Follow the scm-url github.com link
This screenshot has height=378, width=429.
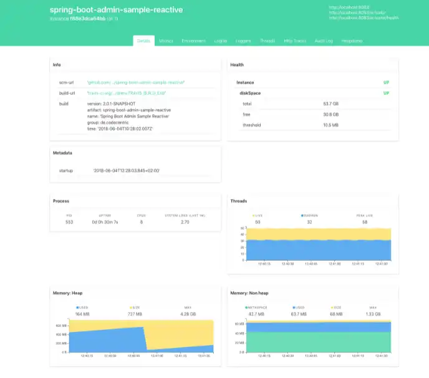point(136,82)
